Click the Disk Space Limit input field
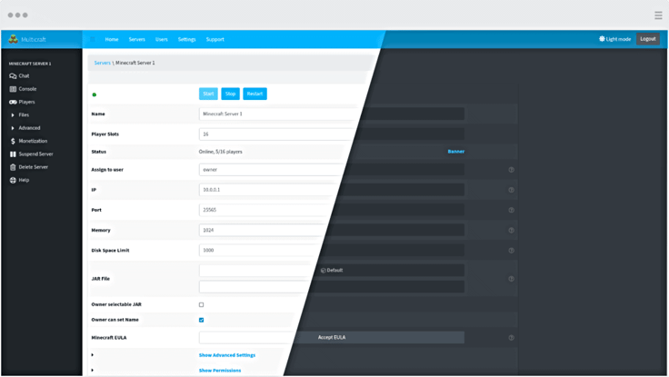The image size is (669, 377). [332, 251]
